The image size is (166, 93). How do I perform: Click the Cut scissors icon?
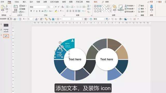click(x=7, y=6)
